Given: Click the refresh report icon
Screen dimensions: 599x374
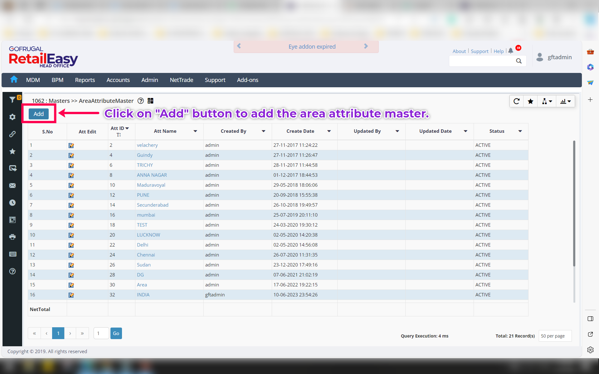Looking at the screenshot, I should pos(516,101).
